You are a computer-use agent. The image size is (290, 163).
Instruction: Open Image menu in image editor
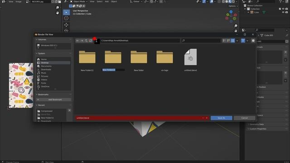(x=19, y=1)
